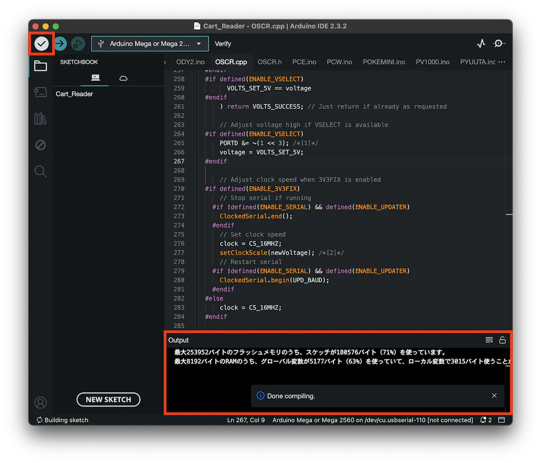This screenshot has height=463, width=541.
Task: Expand the hidden tabs overflow menu
Action: [501, 62]
